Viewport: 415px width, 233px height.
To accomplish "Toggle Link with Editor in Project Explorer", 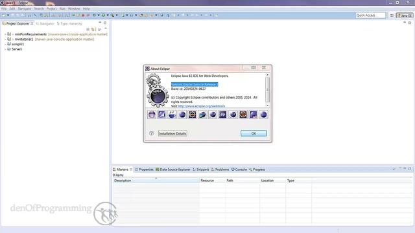I will (93, 29).
